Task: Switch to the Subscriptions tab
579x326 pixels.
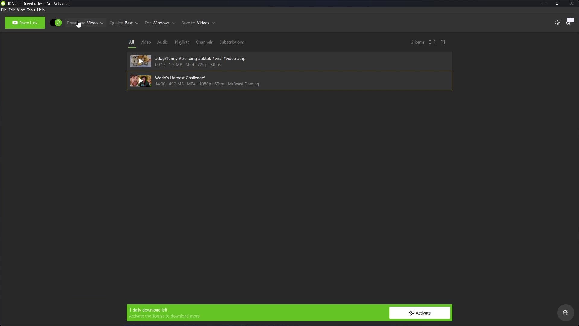Action: tap(232, 42)
